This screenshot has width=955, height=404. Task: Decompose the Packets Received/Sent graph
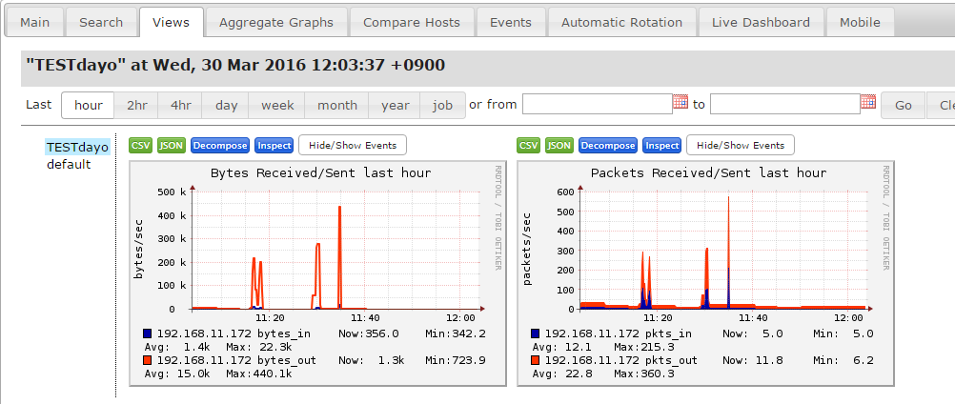[x=608, y=146]
